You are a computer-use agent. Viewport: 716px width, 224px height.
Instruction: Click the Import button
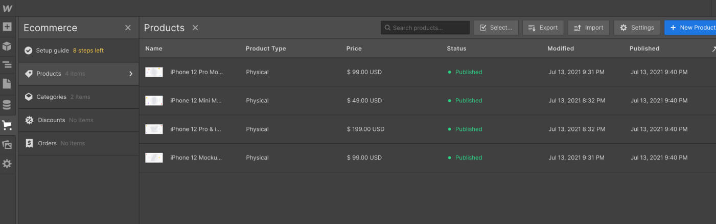[x=588, y=28]
